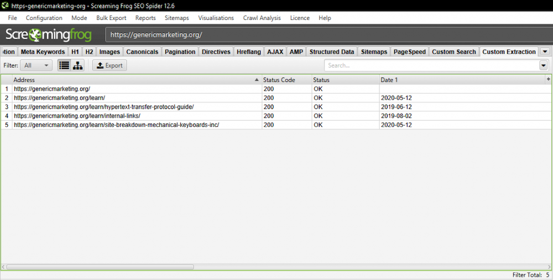Click the Status Code column header
553x280 pixels.
click(x=286, y=80)
